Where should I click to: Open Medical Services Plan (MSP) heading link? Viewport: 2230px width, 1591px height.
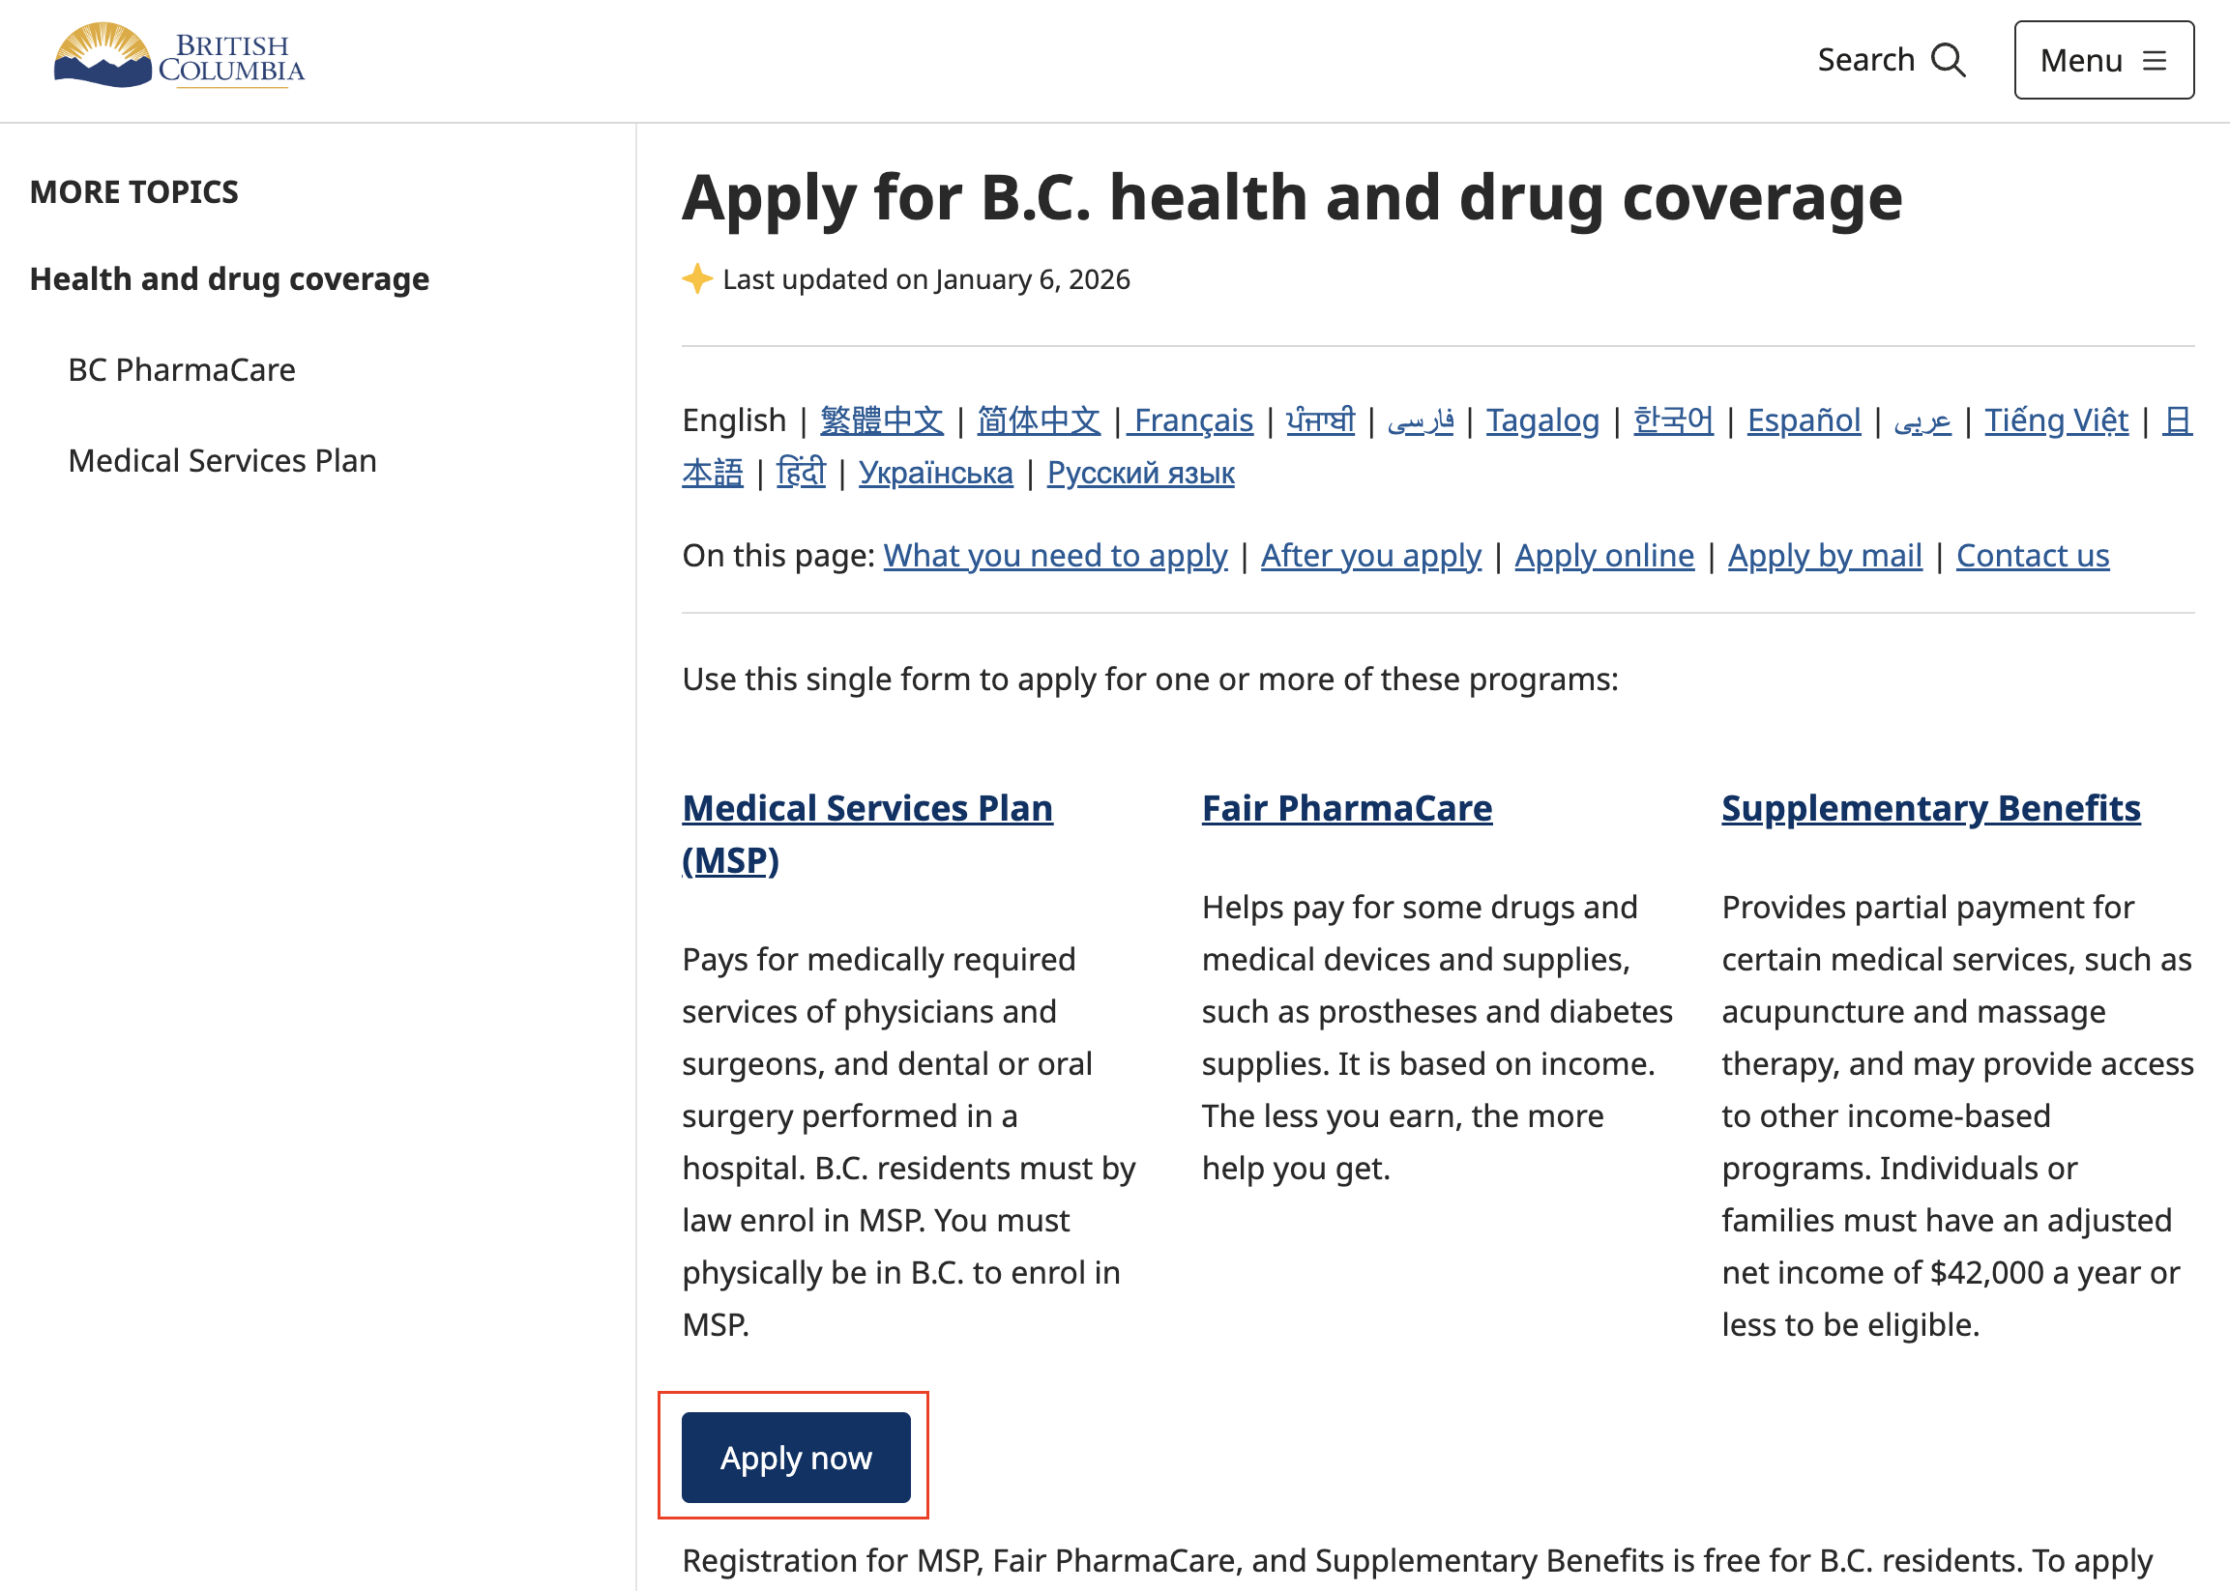coord(866,834)
